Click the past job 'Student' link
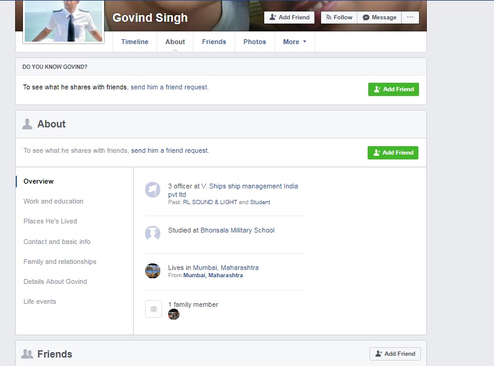The width and height of the screenshot is (494, 366). [260, 202]
